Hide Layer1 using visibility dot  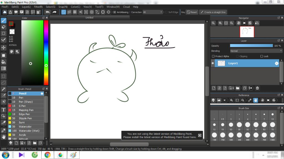pos(213,63)
